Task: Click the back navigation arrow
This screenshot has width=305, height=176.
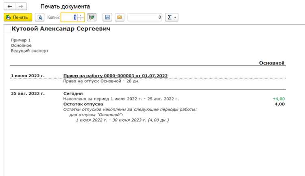Action: pyautogui.click(x=9, y=7)
